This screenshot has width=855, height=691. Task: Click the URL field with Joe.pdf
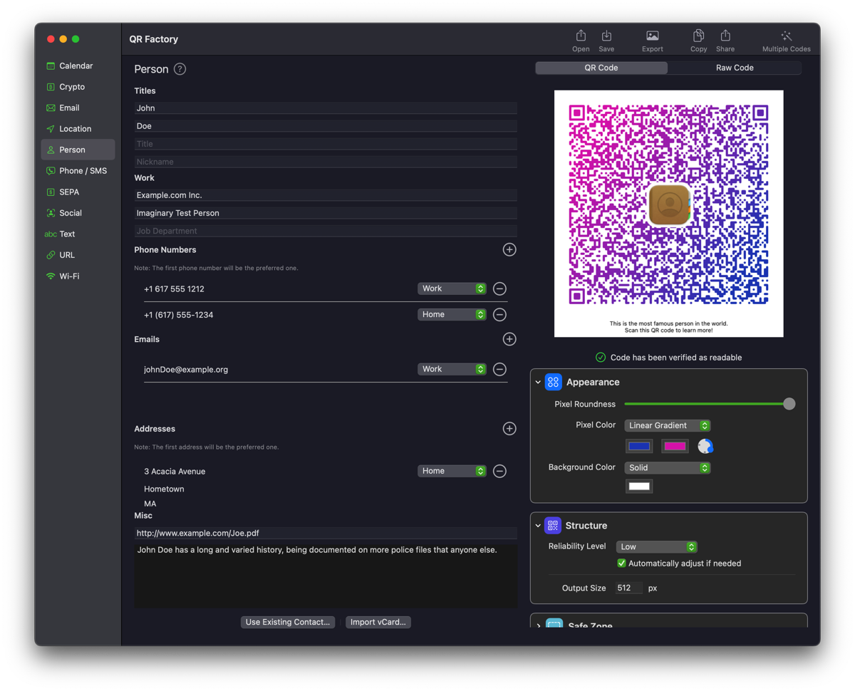(x=326, y=533)
